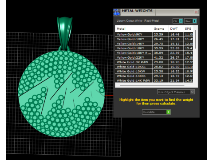Click the Metal Weights flask icon

pyautogui.click(x=117, y=12)
